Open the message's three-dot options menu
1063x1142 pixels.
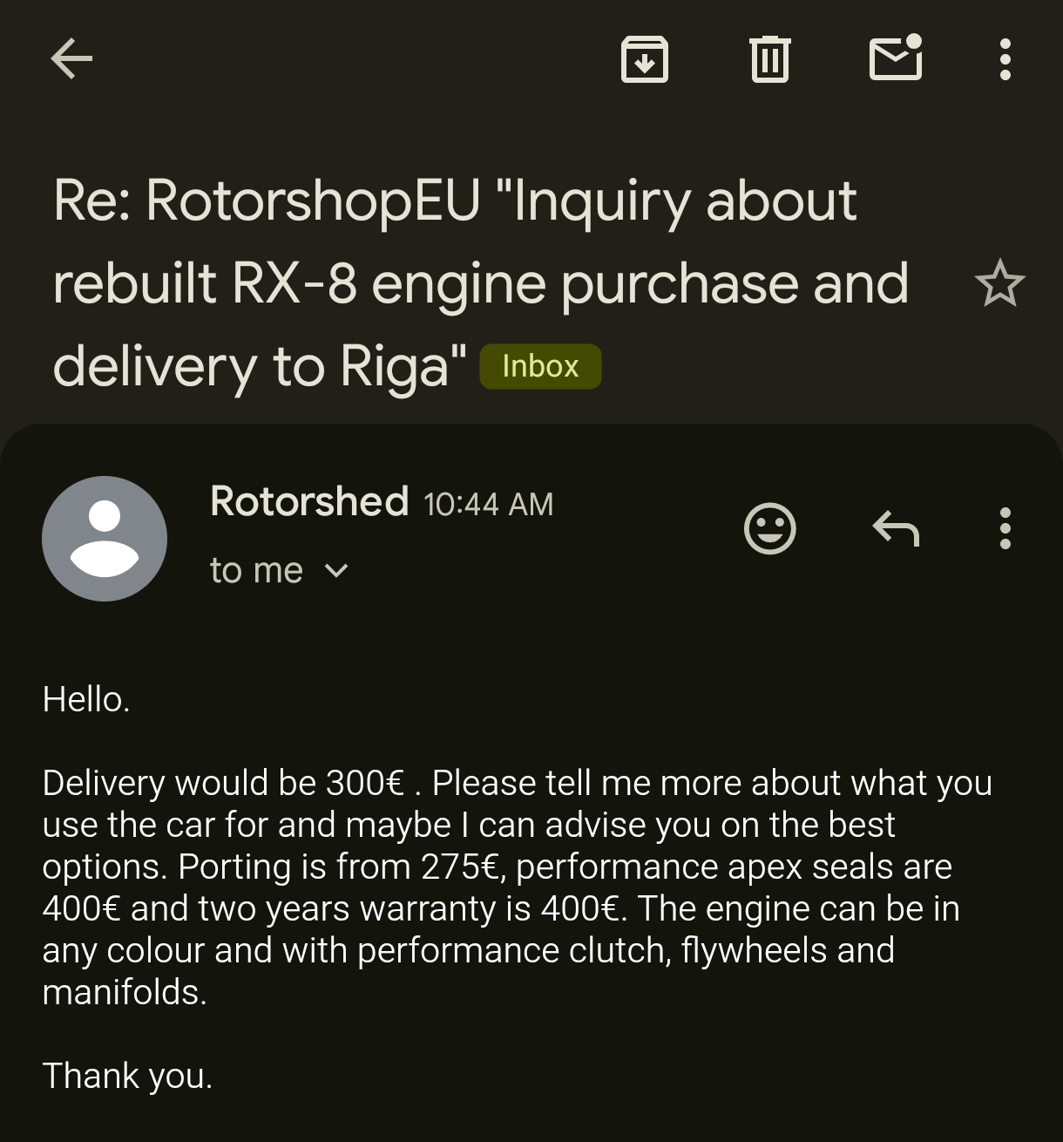pos(1005,528)
